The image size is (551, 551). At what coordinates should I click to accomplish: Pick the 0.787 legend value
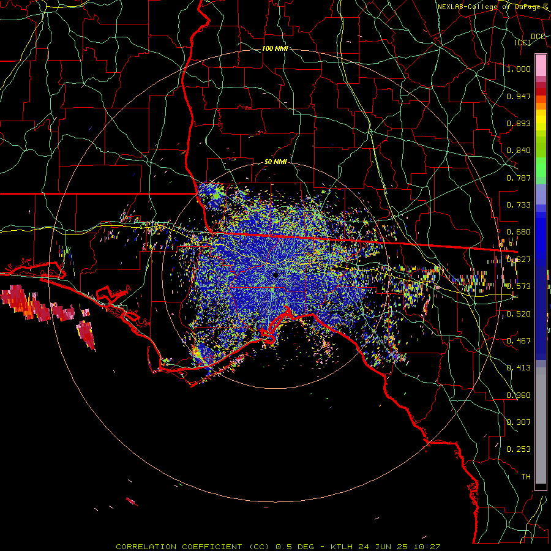pyautogui.click(x=519, y=178)
